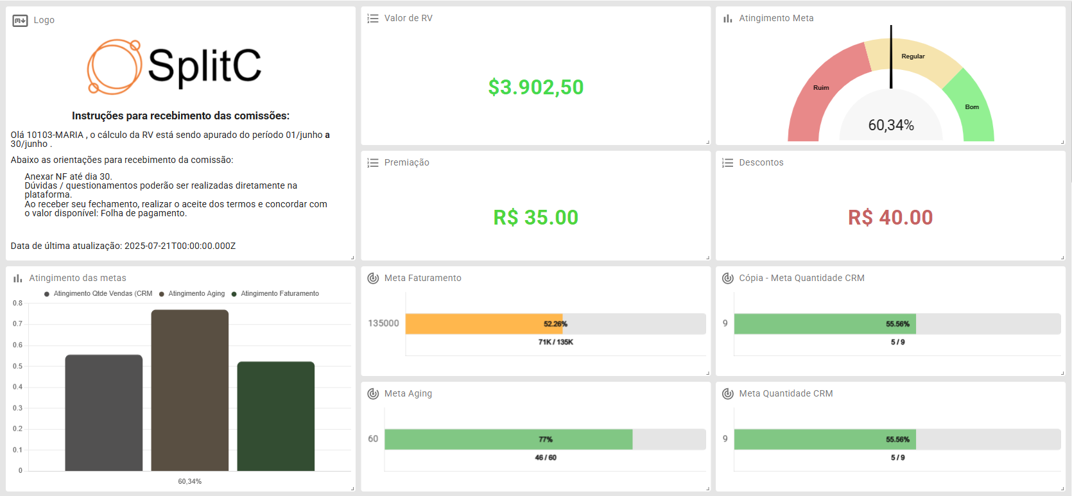The width and height of the screenshot is (1072, 496).
Task: Click the progress icon beside Meta Aging
Action: (x=373, y=394)
